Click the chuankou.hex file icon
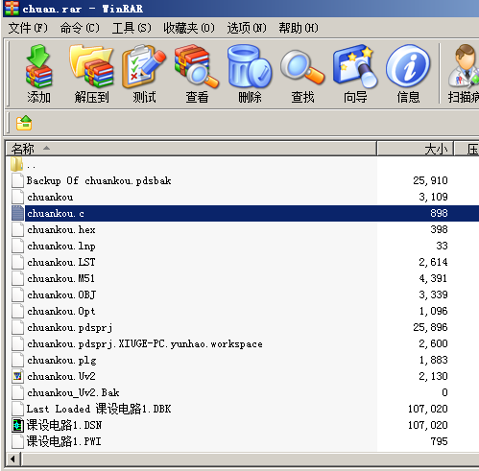The image size is (479, 471). (17, 229)
